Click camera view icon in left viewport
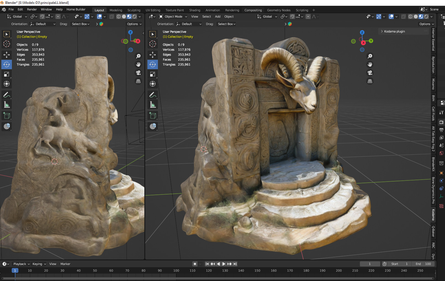Screen dimensions: 445x281 pyautogui.click(x=138, y=73)
